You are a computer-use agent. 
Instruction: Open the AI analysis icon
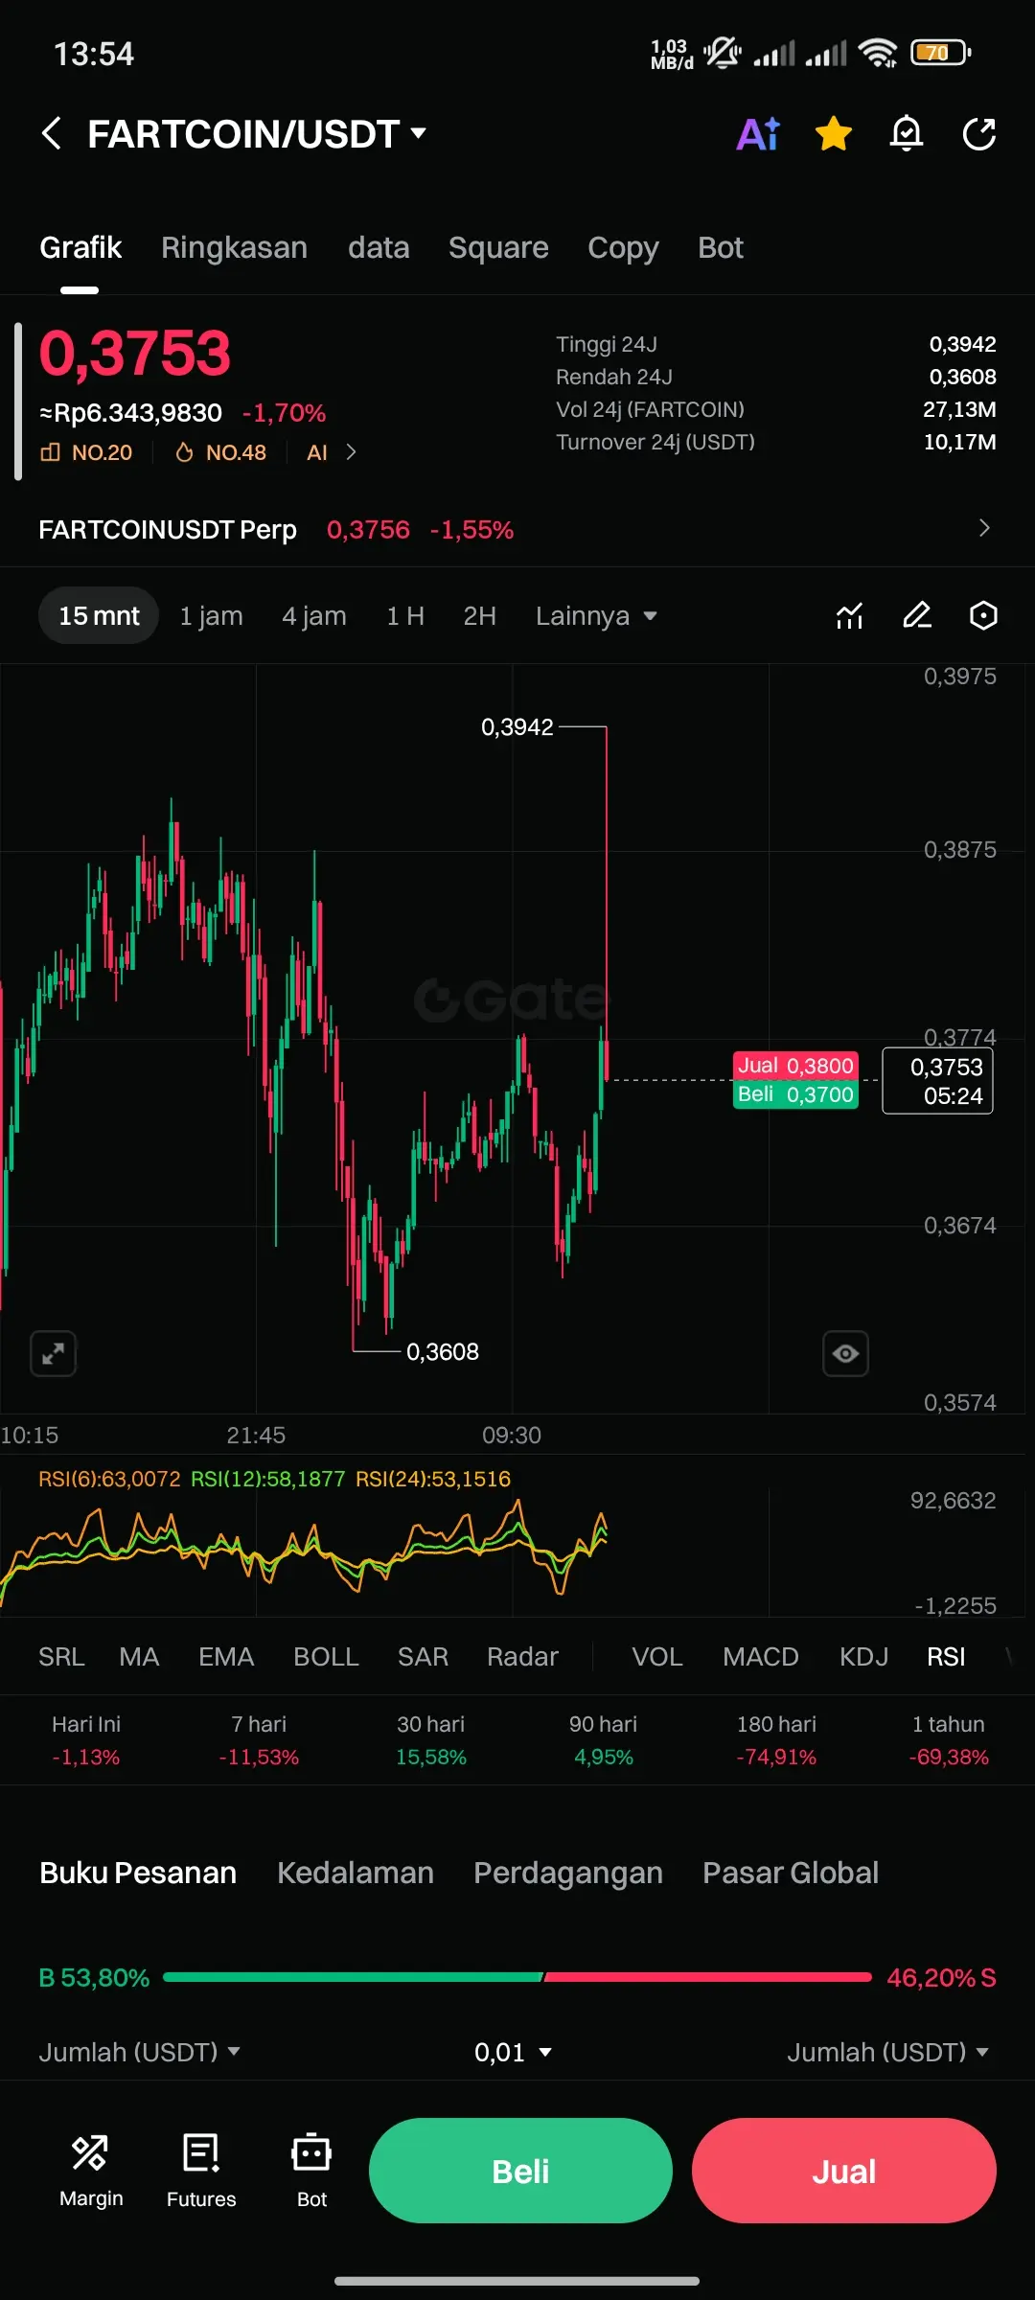tap(758, 133)
